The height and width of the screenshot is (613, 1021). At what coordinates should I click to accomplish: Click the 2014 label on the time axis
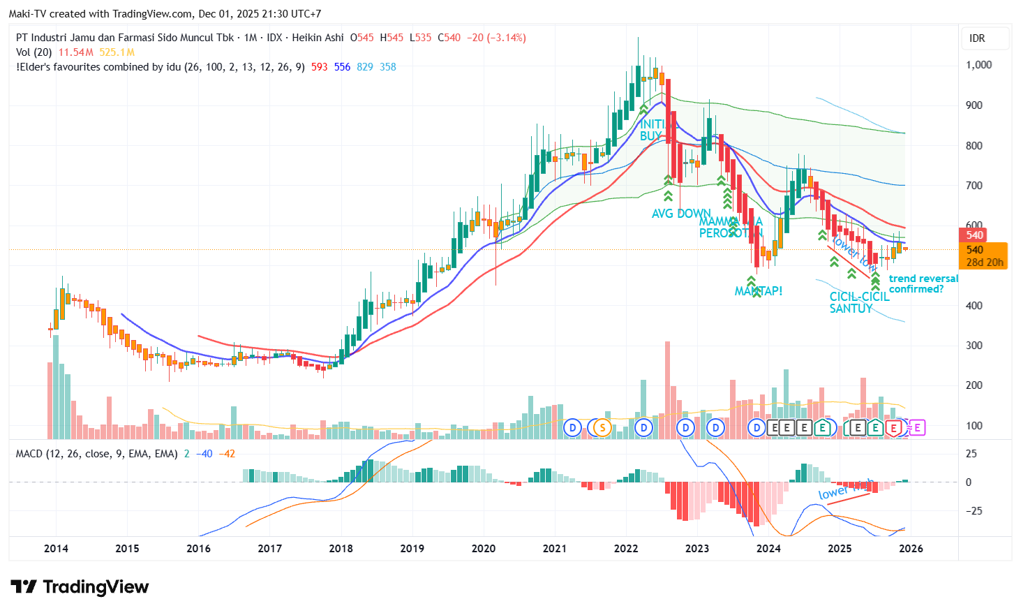pos(56,549)
